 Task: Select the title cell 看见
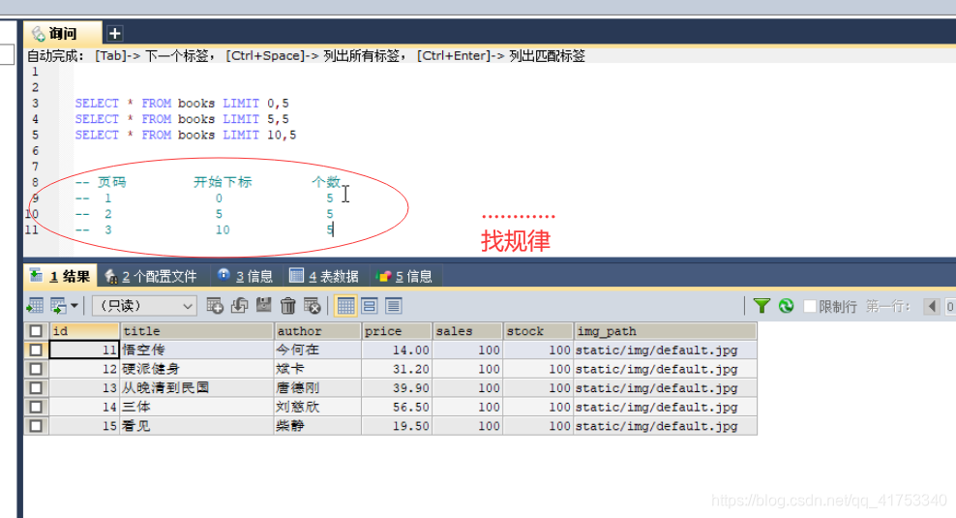point(196,425)
